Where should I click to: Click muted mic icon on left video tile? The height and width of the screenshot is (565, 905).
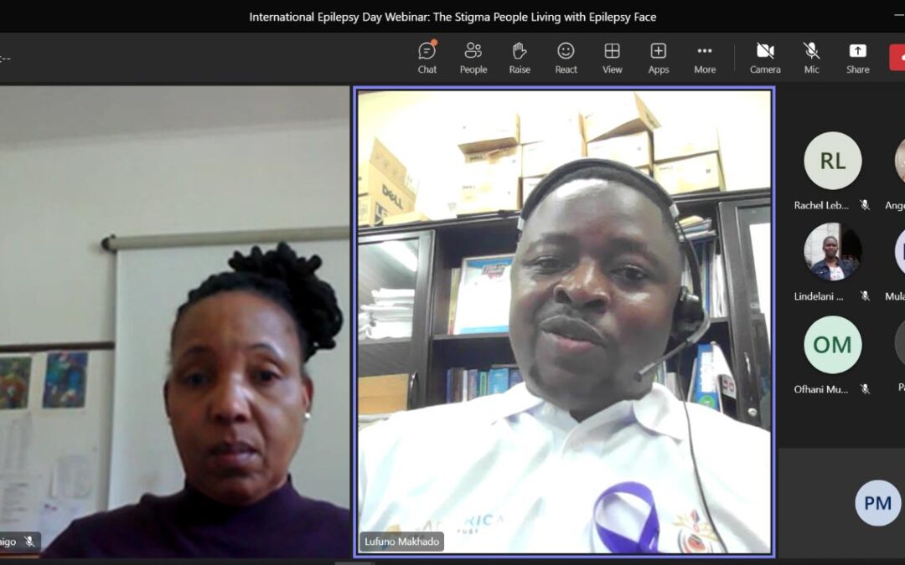(29, 542)
